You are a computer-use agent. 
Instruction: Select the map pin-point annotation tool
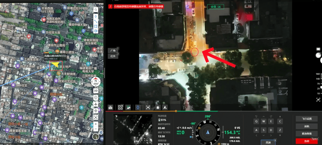pyautogui.click(x=96, y=16)
